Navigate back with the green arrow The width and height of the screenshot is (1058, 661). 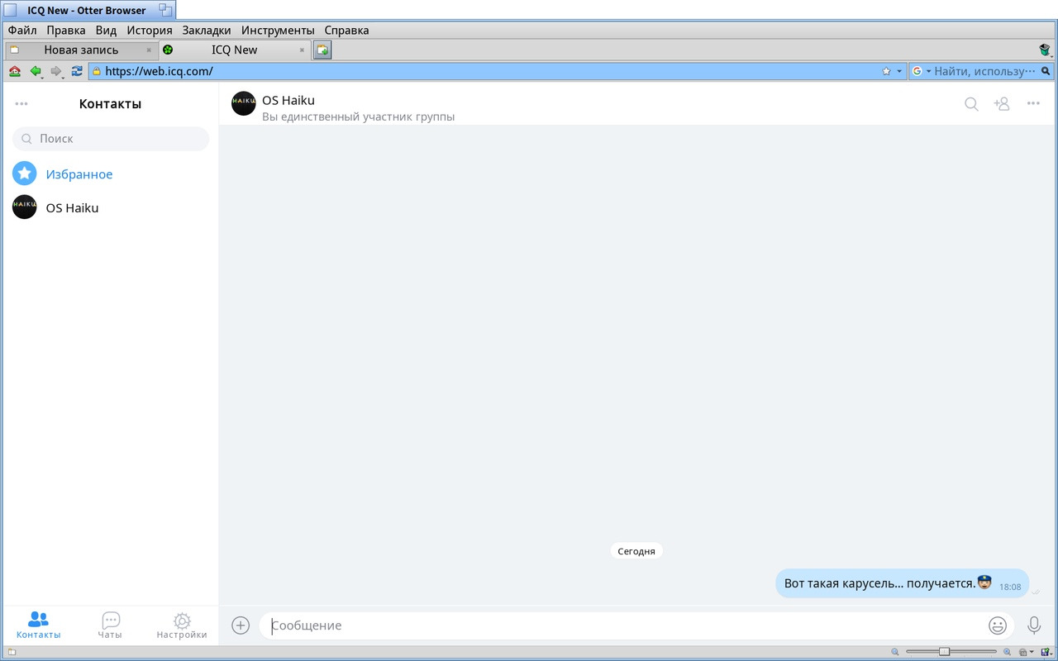36,71
